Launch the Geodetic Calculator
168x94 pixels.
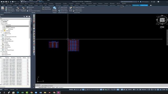point(55,9)
